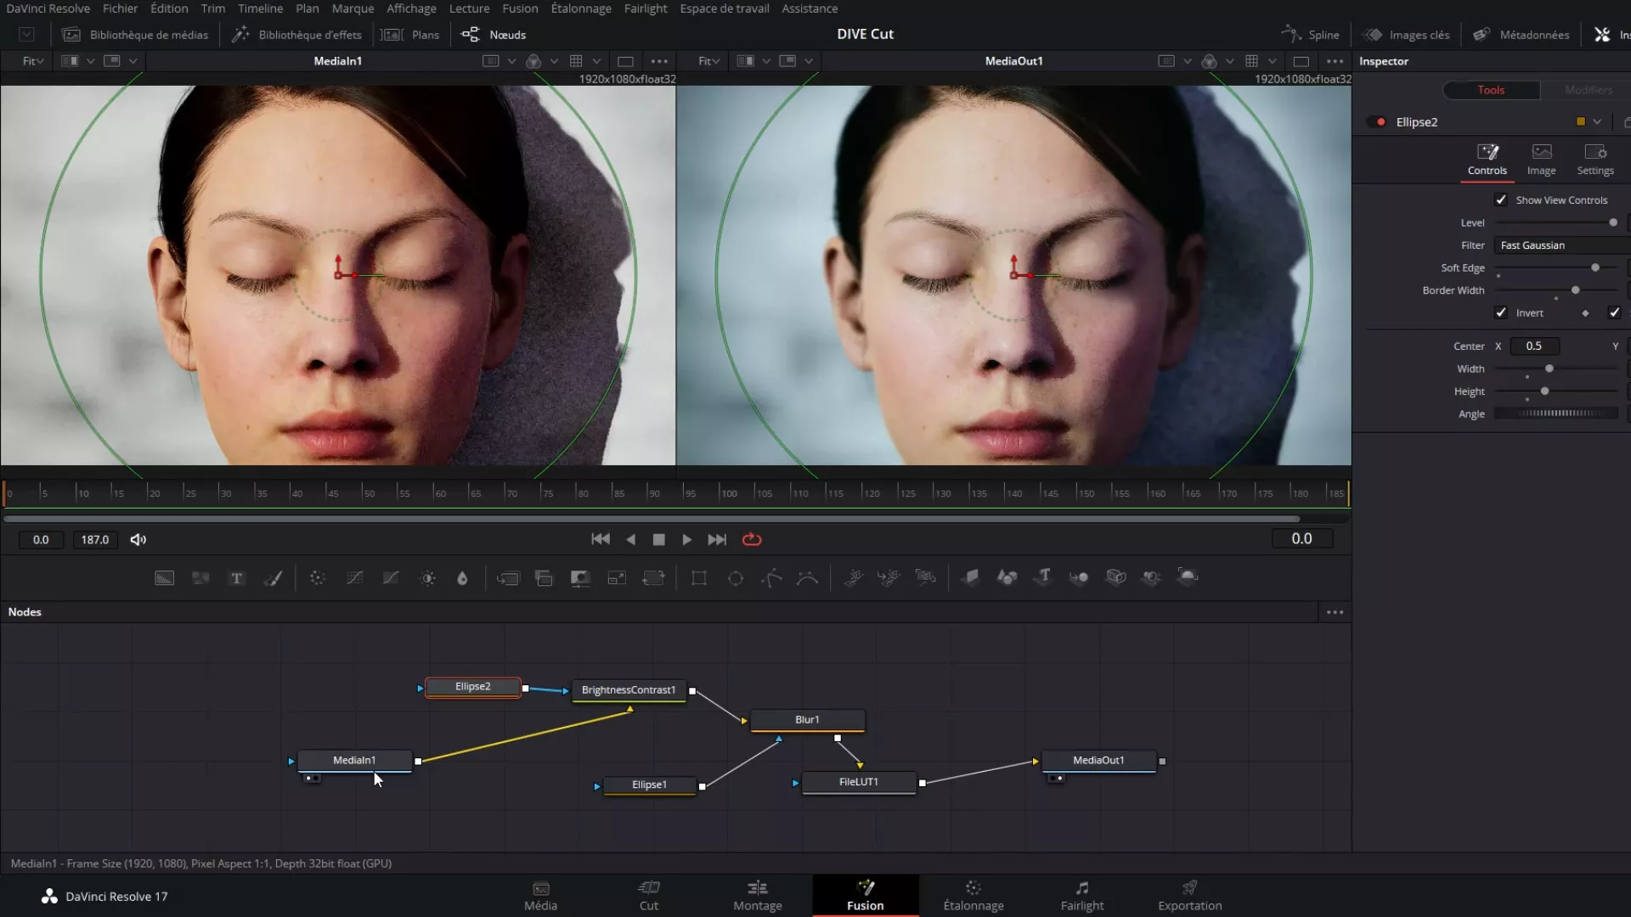Add a Brightness Contrast tool from toolbar
The height and width of the screenshot is (917, 1631).
427,578
